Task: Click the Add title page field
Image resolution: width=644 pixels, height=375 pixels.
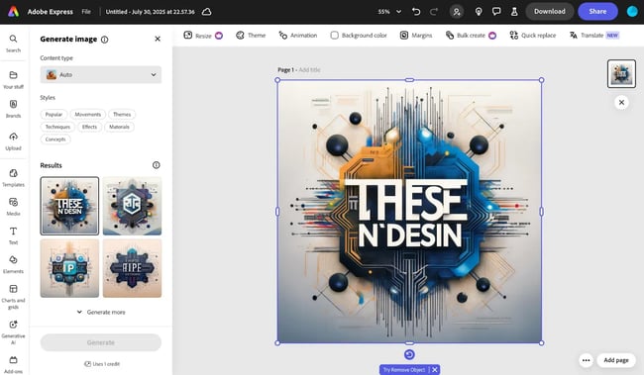Action: click(309, 69)
